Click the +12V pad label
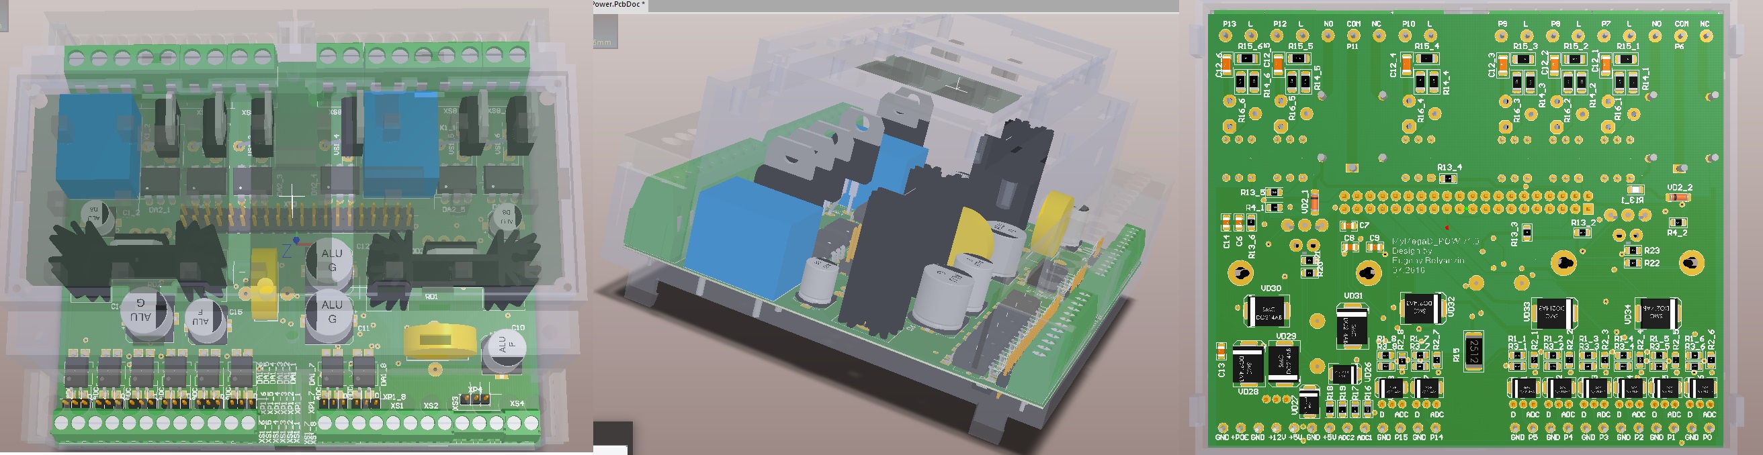Screen dimensions: 1763x455 (1277, 438)
